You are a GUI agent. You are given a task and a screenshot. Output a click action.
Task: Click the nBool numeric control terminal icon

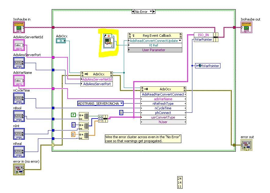18,116
